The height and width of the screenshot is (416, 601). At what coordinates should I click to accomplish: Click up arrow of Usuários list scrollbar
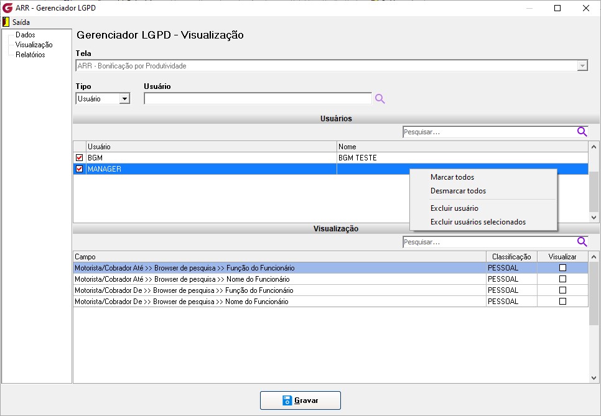pos(594,147)
